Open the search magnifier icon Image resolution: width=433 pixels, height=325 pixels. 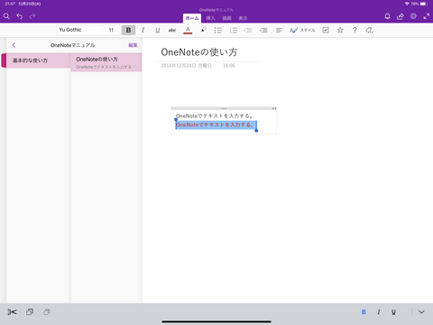click(x=6, y=16)
